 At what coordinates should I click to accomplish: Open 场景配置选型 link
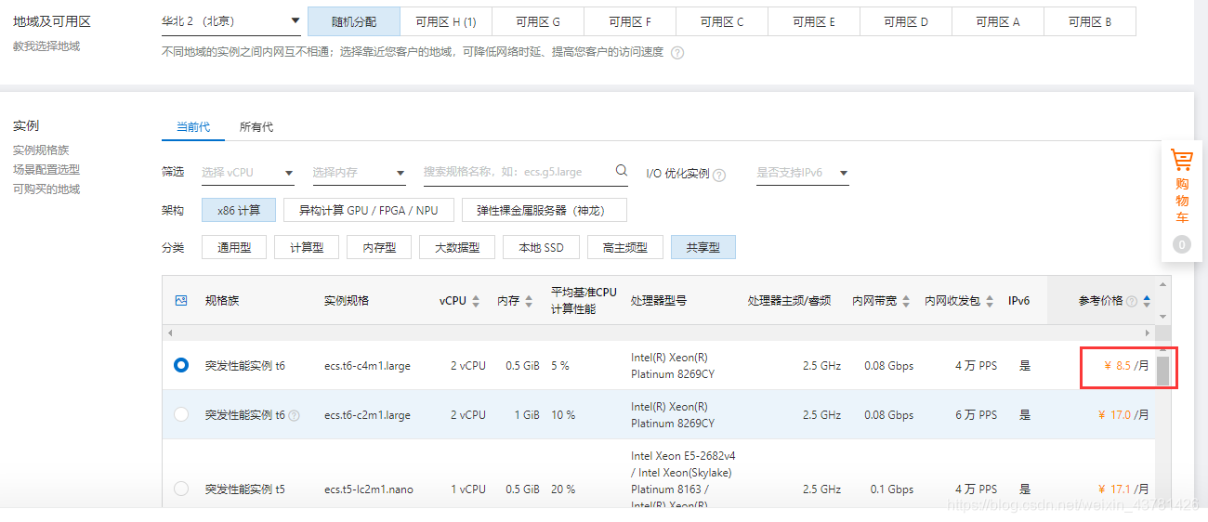[x=46, y=169]
